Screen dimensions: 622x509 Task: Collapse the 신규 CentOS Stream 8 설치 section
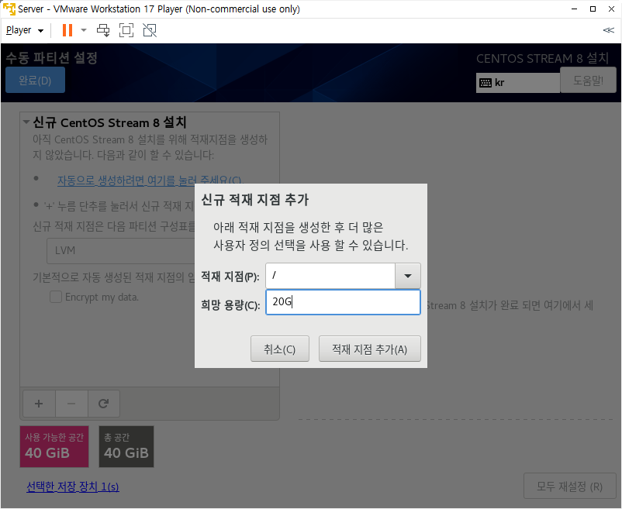coord(26,122)
